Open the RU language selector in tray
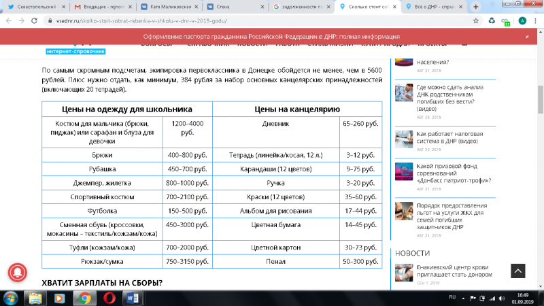The image size is (544, 306). click(x=452, y=298)
